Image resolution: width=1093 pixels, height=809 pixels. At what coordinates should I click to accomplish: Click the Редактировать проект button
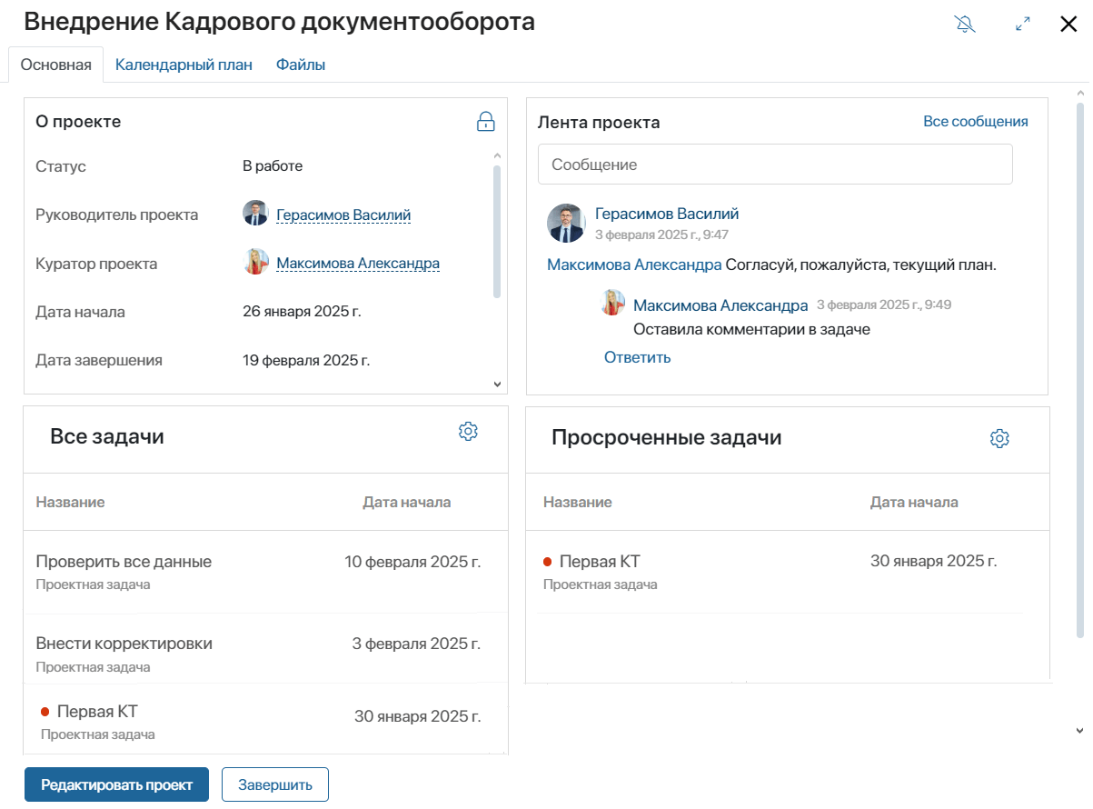[116, 785]
